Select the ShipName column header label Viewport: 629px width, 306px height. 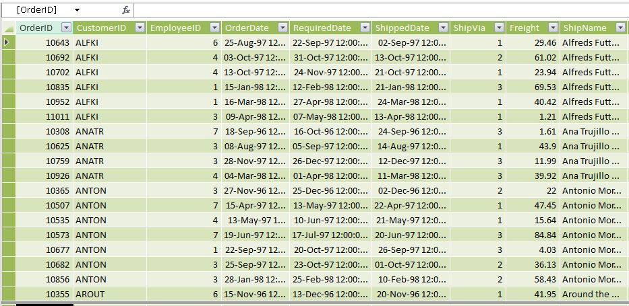pyautogui.click(x=585, y=28)
